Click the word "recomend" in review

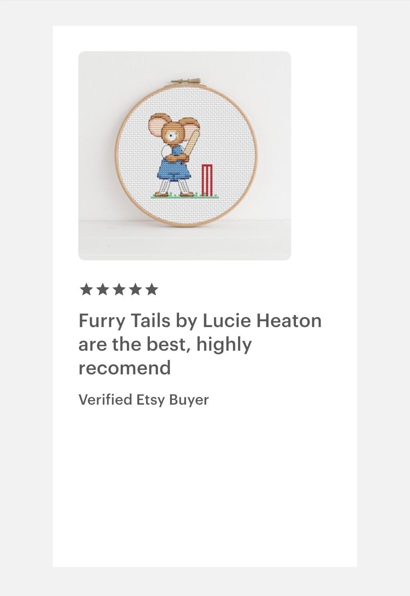coord(124,368)
